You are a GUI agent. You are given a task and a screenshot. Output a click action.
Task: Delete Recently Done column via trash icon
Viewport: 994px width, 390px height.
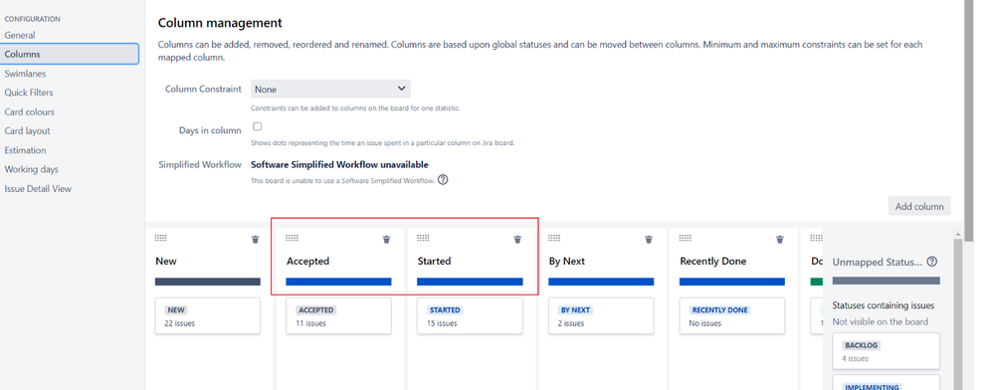780,239
